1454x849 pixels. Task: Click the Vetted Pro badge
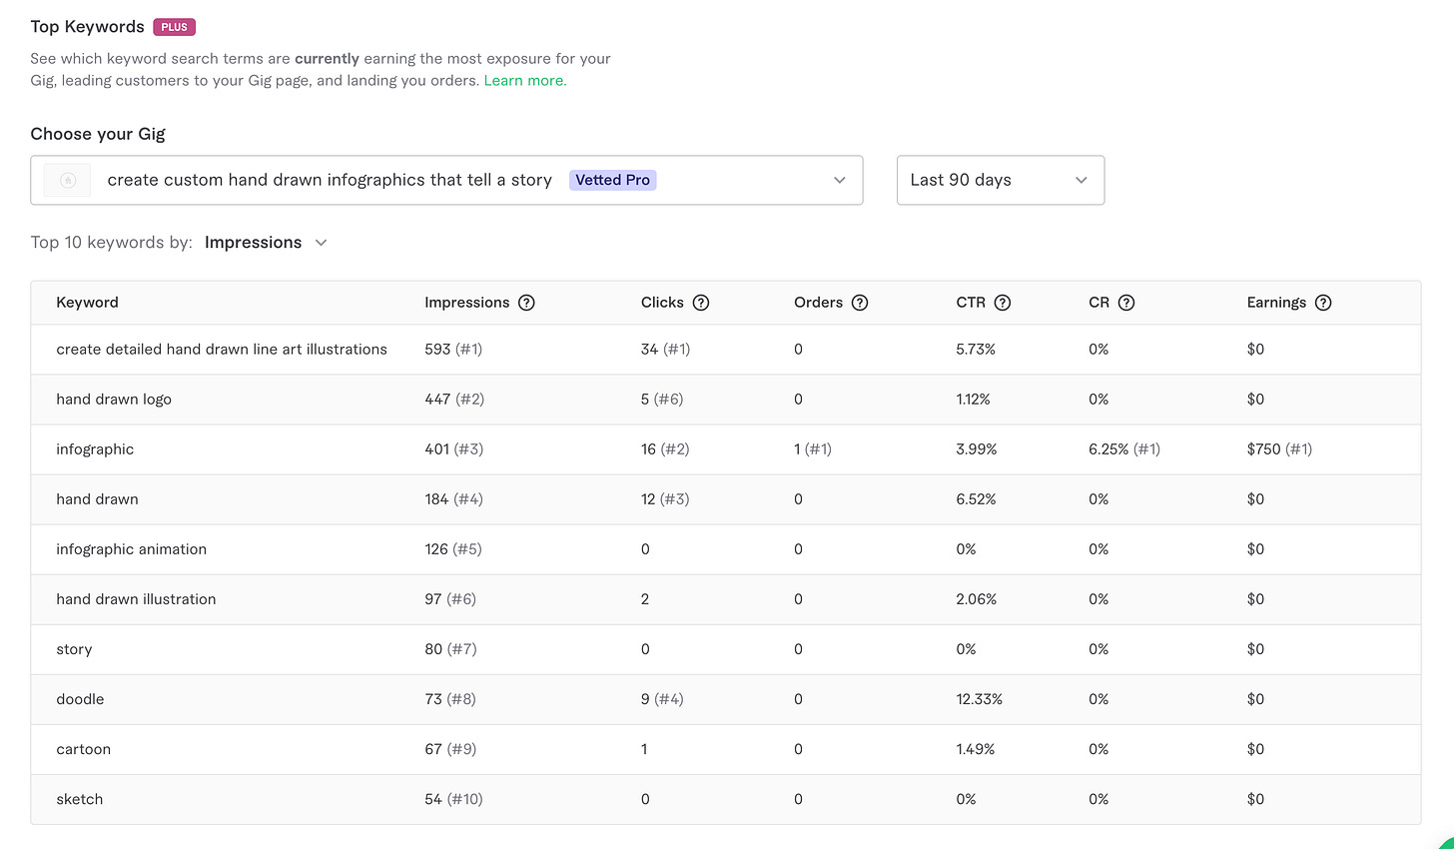(x=612, y=180)
